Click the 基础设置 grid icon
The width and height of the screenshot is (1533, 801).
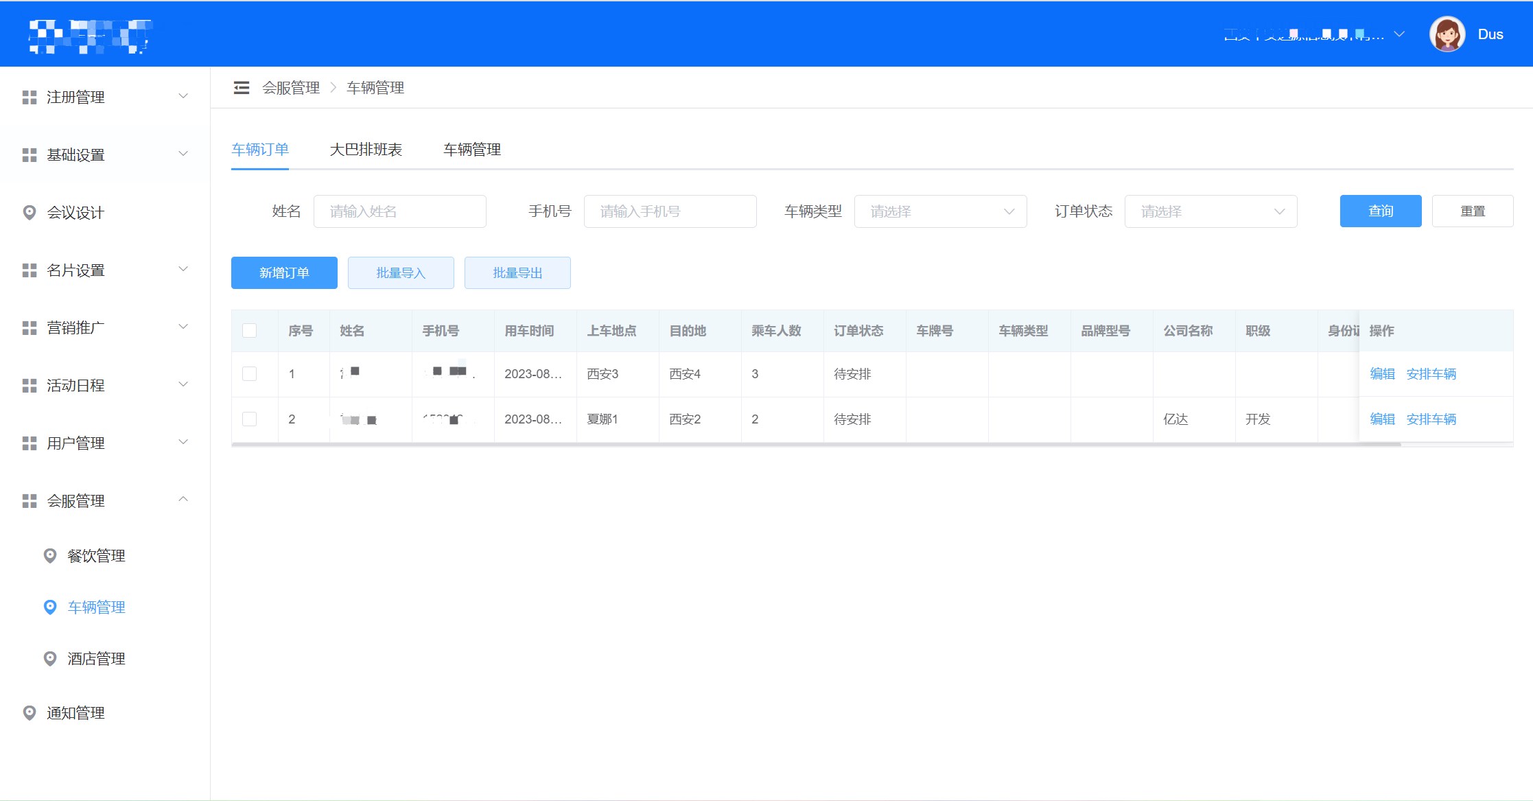(x=30, y=155)
